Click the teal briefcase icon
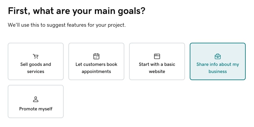The height and width of the screenshot is (127, 254). coord(218,56)
